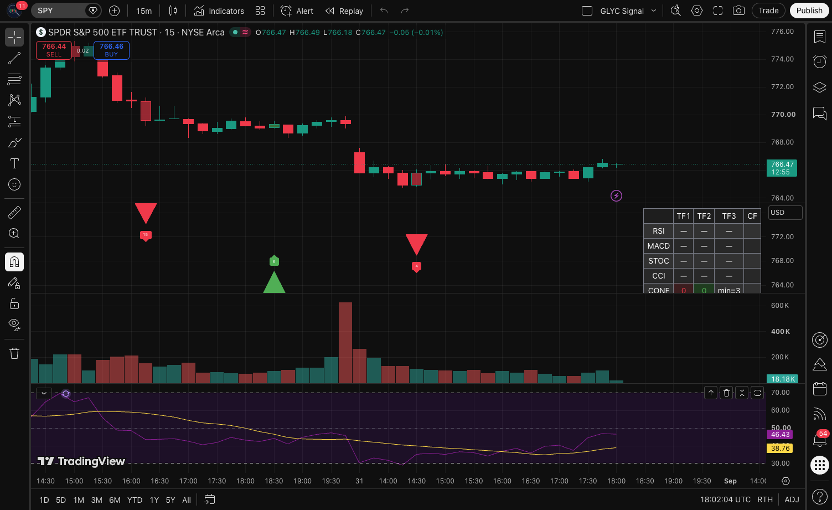Select the 3M date range
Screen dimensions: 832x510
(96, 500)
